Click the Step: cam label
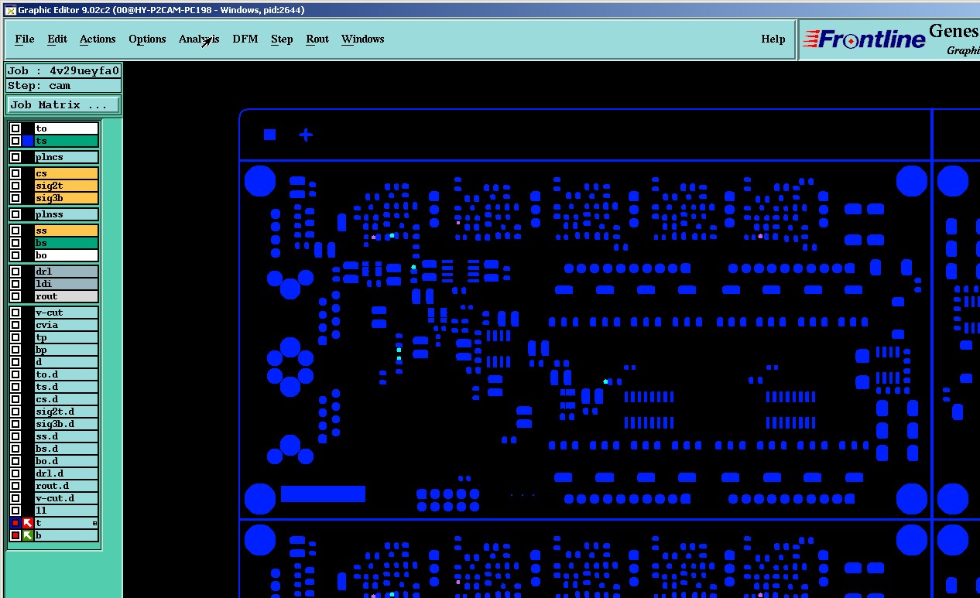The height and width of the screenshot is (598, 980). point(63,85)
